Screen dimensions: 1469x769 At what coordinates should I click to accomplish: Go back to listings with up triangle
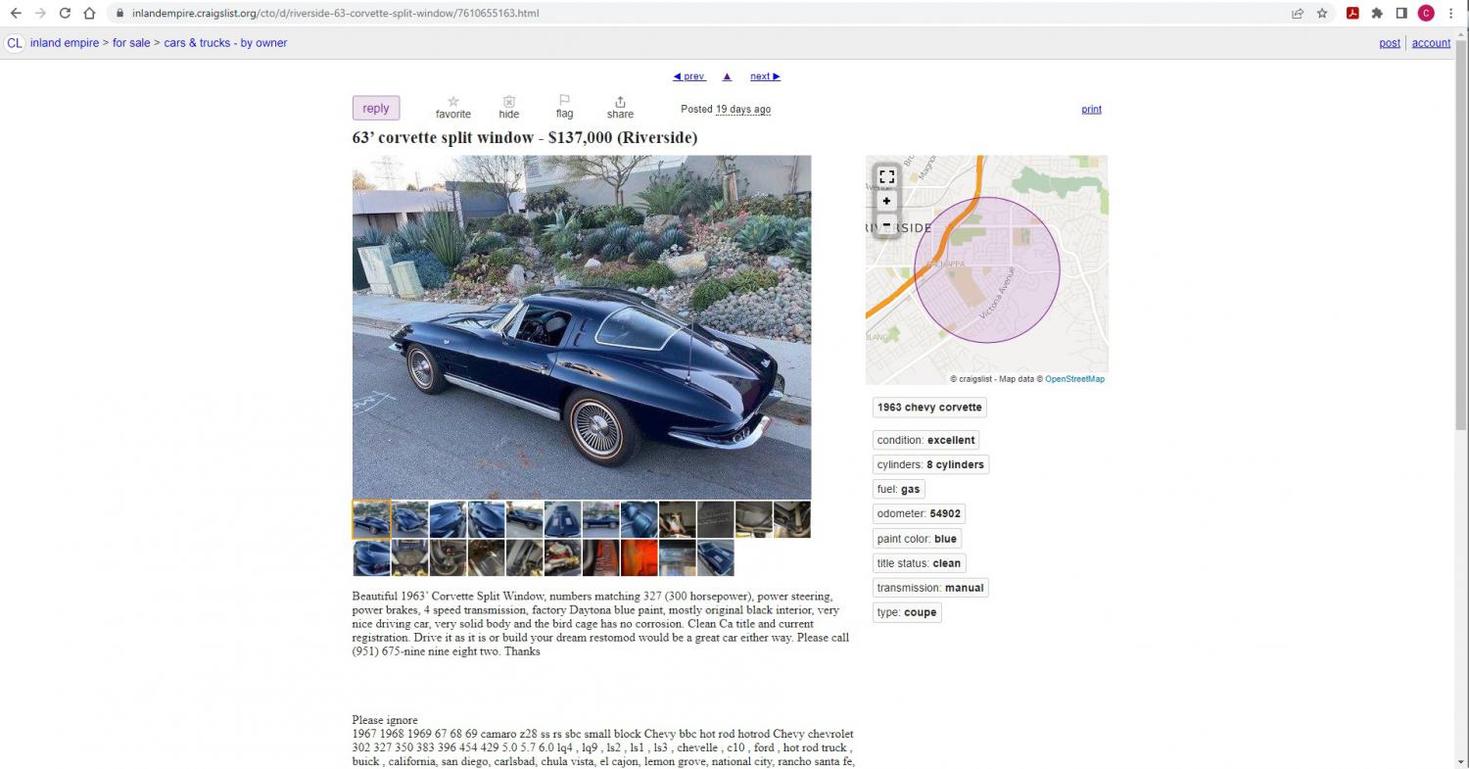click(x=727, y=76)
